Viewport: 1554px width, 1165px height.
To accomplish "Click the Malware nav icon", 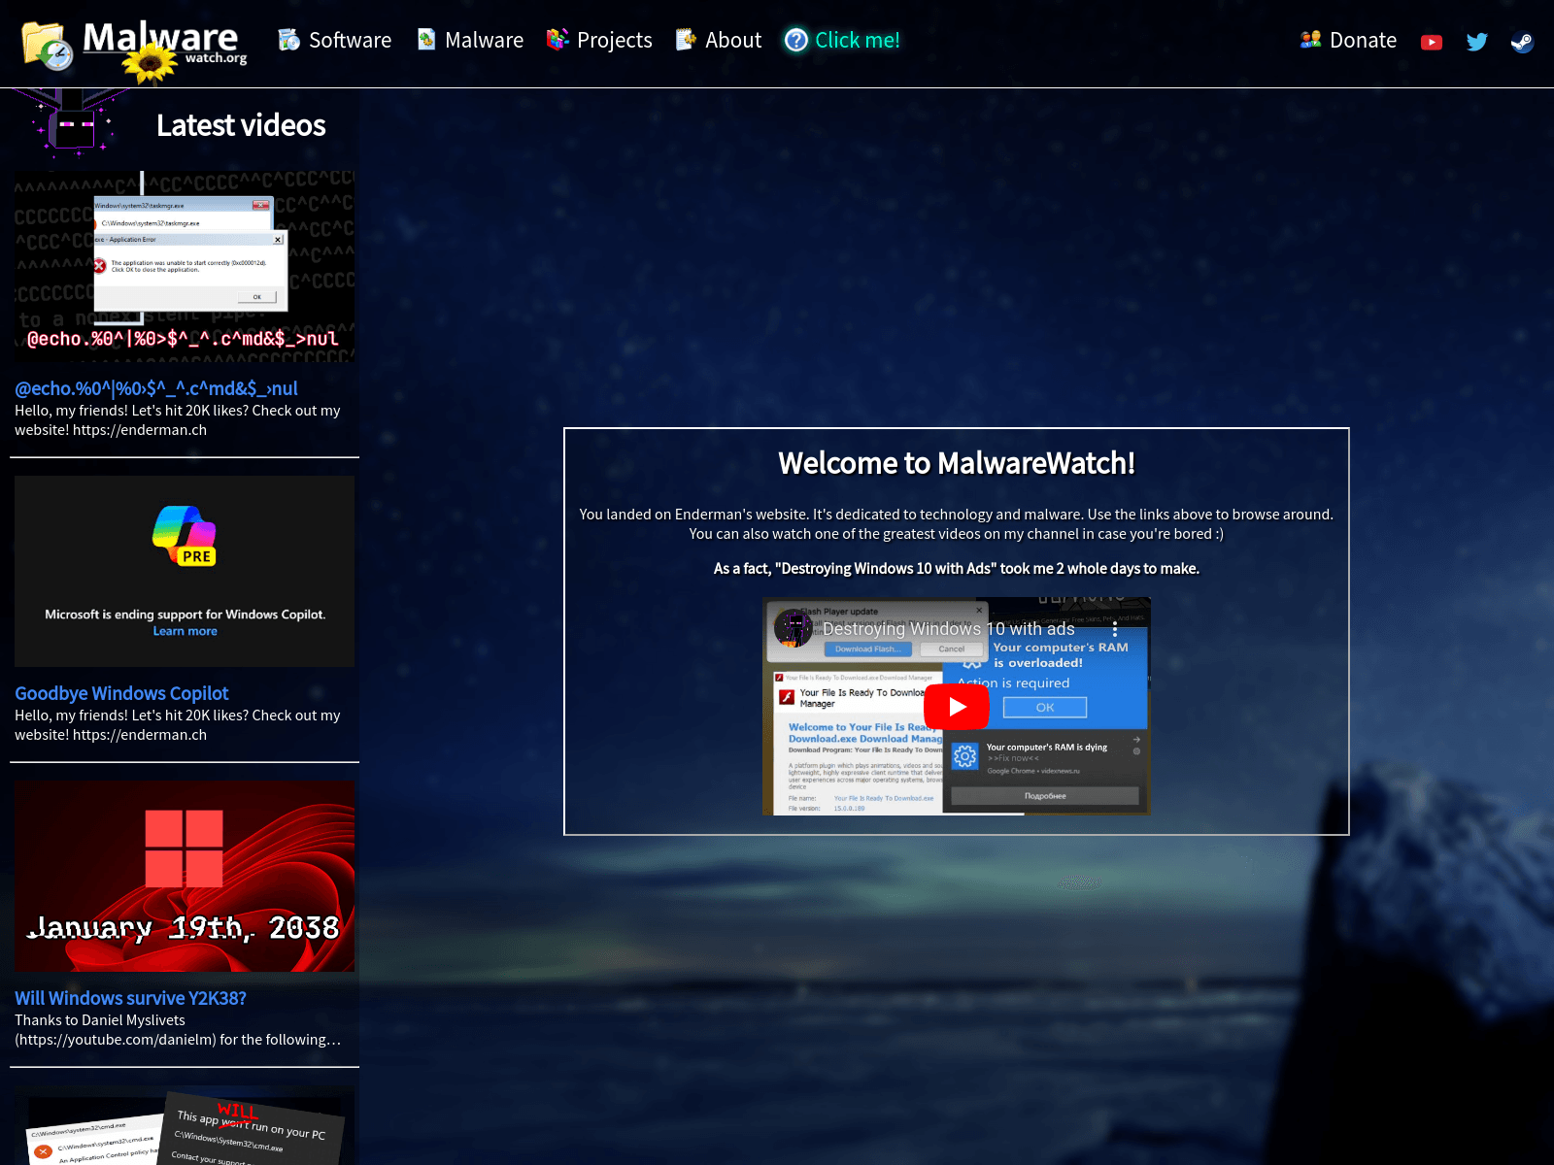I will click(425, 40).
